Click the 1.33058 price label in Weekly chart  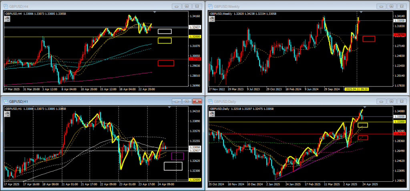[x=400, y=21]
